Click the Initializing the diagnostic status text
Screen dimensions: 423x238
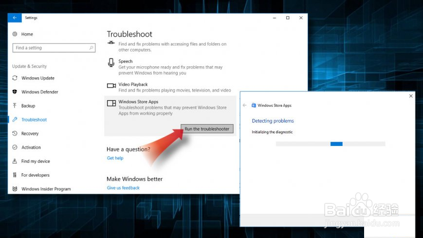coord(272,132)
